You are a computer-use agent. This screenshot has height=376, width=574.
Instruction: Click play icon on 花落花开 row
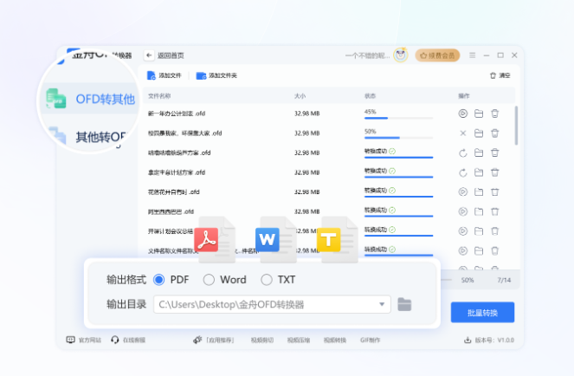coord(463,192)
